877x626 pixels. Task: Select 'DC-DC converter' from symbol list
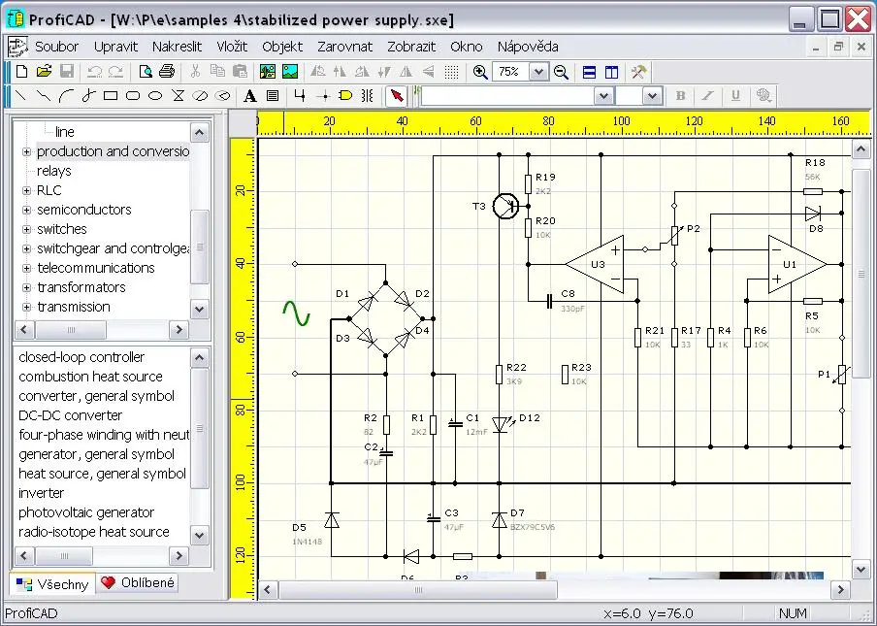70,415
